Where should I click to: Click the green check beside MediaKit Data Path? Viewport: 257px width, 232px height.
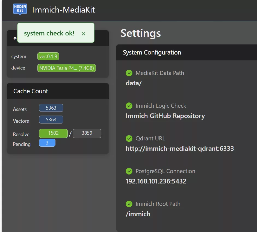(129, 73)
